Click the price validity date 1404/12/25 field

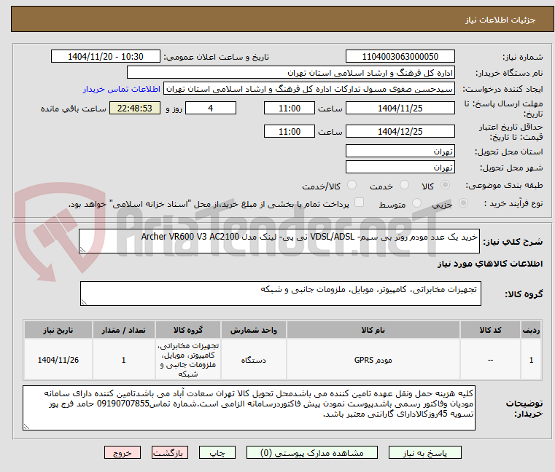(x=400, y=132)
